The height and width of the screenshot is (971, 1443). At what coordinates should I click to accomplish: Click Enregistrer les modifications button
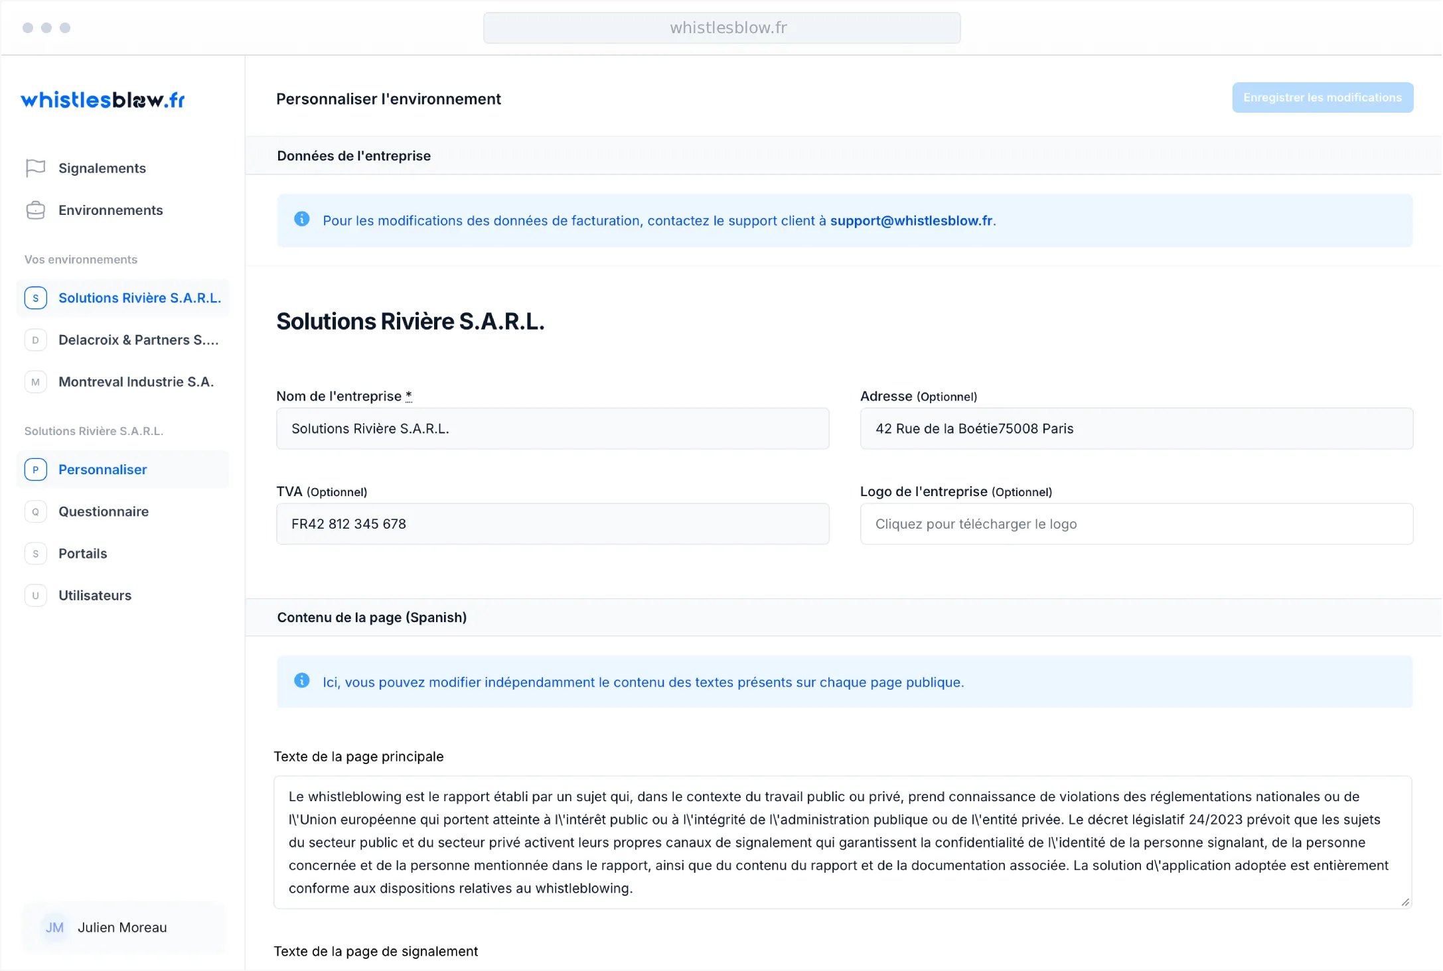[x=1322, y=97]
